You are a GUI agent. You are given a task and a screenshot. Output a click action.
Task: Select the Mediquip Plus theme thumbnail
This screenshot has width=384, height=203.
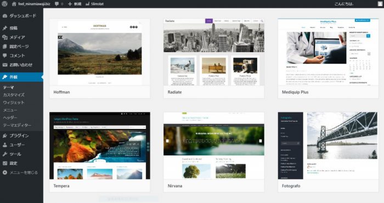[328, 52]
